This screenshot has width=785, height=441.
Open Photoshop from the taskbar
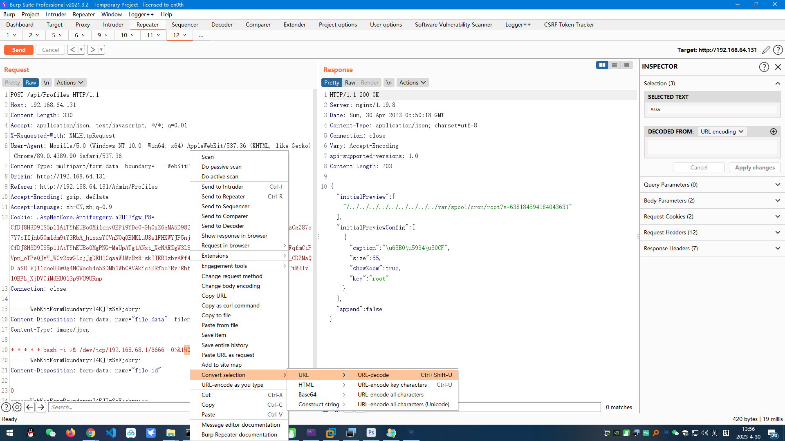[x=371, y=433]
